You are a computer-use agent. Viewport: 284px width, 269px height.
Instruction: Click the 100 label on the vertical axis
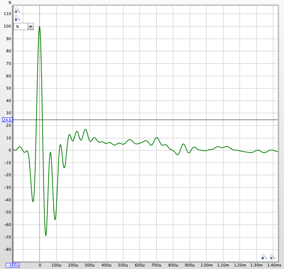tap(7, 26)
